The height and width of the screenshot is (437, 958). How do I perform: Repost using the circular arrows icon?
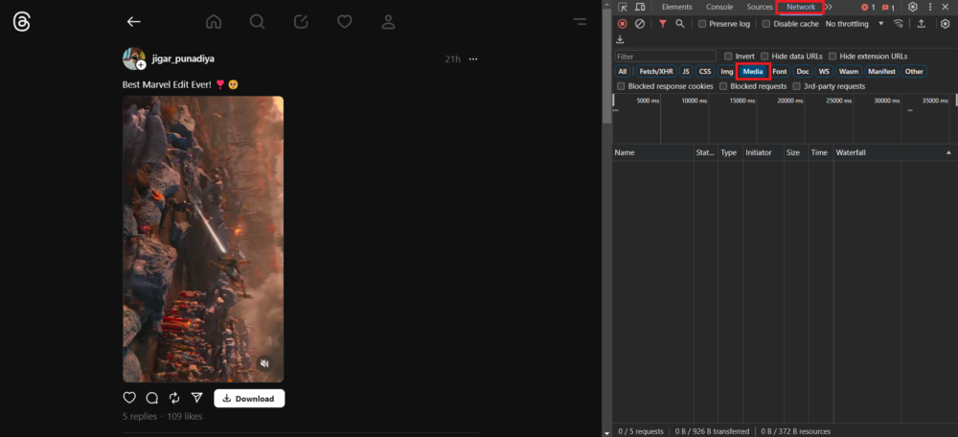tap(174, 398)
